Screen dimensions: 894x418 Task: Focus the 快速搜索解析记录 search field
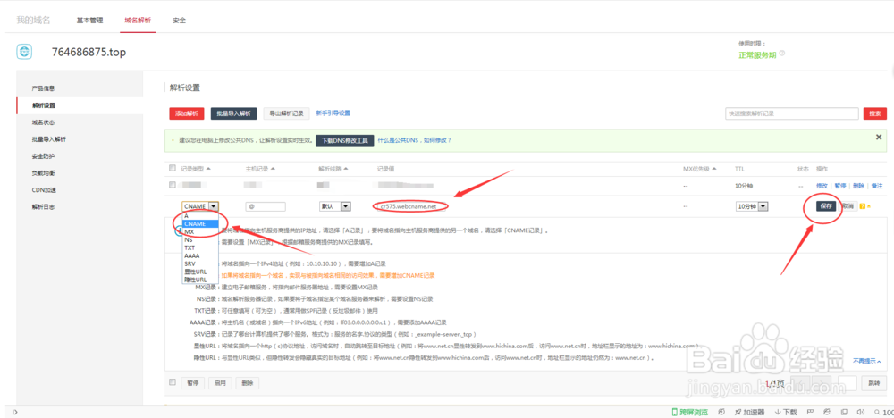pos(791,113)
